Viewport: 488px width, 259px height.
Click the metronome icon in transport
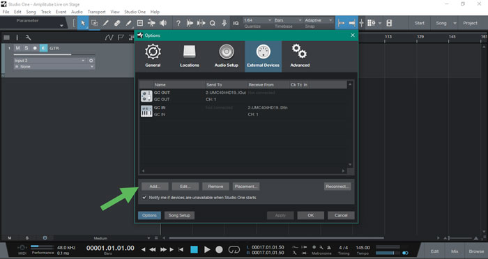[328, 247]
